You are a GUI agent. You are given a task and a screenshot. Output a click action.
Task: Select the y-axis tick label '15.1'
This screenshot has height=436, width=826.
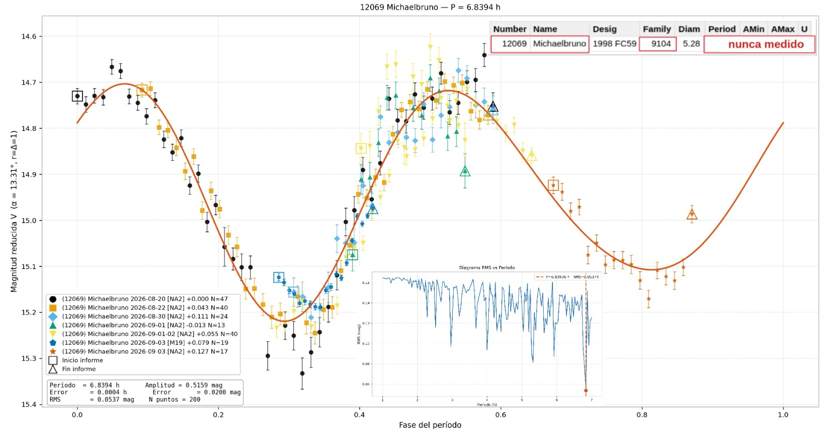click(x=29, y=266)
